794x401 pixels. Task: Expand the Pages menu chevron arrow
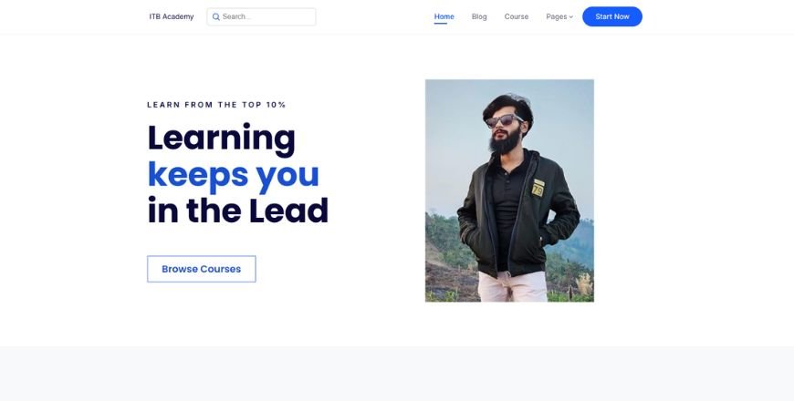pyautogui.click(x=571, y=17)
